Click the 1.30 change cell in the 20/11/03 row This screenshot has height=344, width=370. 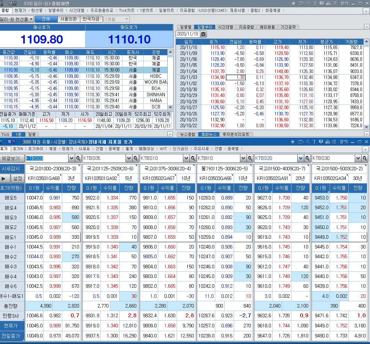pyautogui.click(x=235, y=77)
